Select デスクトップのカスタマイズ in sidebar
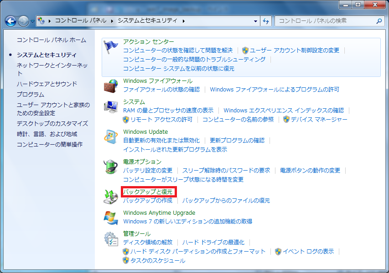Image resolution: width=389 pixels, height=273 pixels. (x=52, y=123)
